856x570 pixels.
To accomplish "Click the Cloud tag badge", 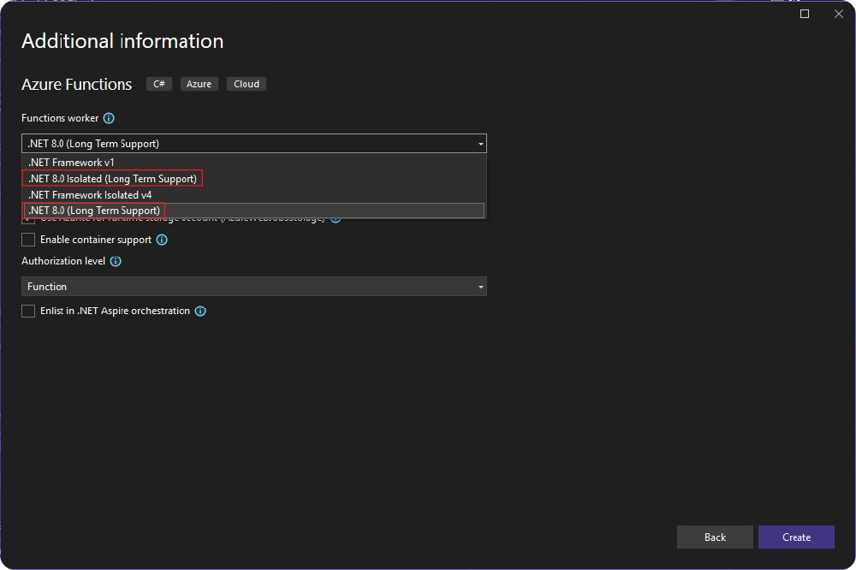I will click(246, 84).
